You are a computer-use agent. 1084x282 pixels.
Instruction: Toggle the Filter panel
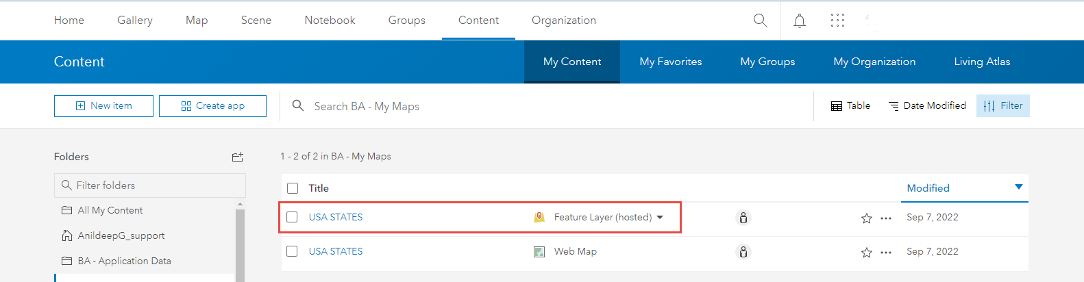(1003, 105)
